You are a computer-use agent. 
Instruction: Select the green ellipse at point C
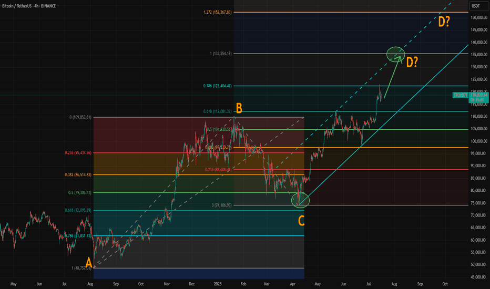(300, 200)
